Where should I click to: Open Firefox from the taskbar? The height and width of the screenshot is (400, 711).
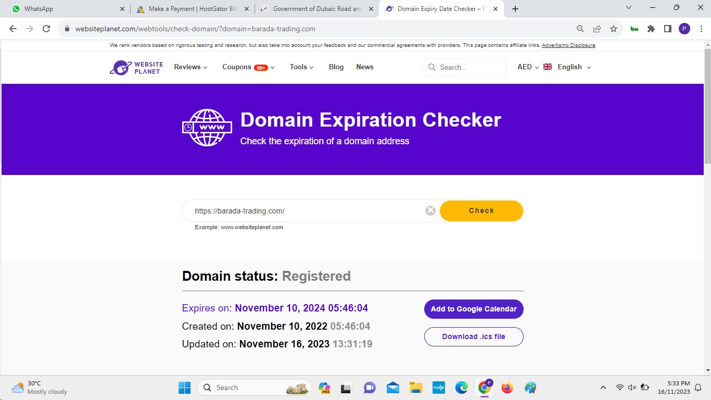tap(507, 387)
